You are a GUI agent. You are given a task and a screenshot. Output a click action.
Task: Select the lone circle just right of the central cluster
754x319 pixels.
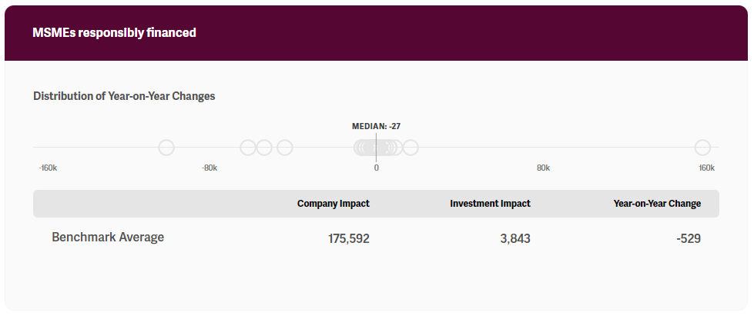pos(411,148)
